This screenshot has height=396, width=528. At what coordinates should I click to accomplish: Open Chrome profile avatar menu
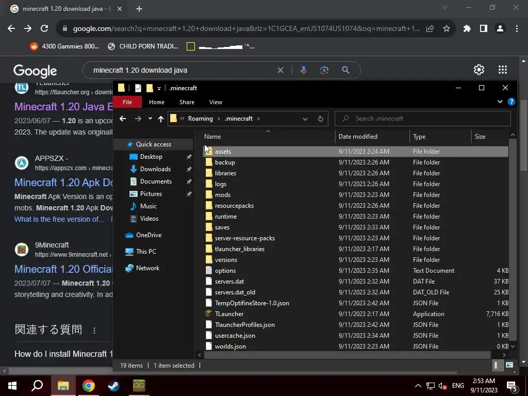(500, 29)
